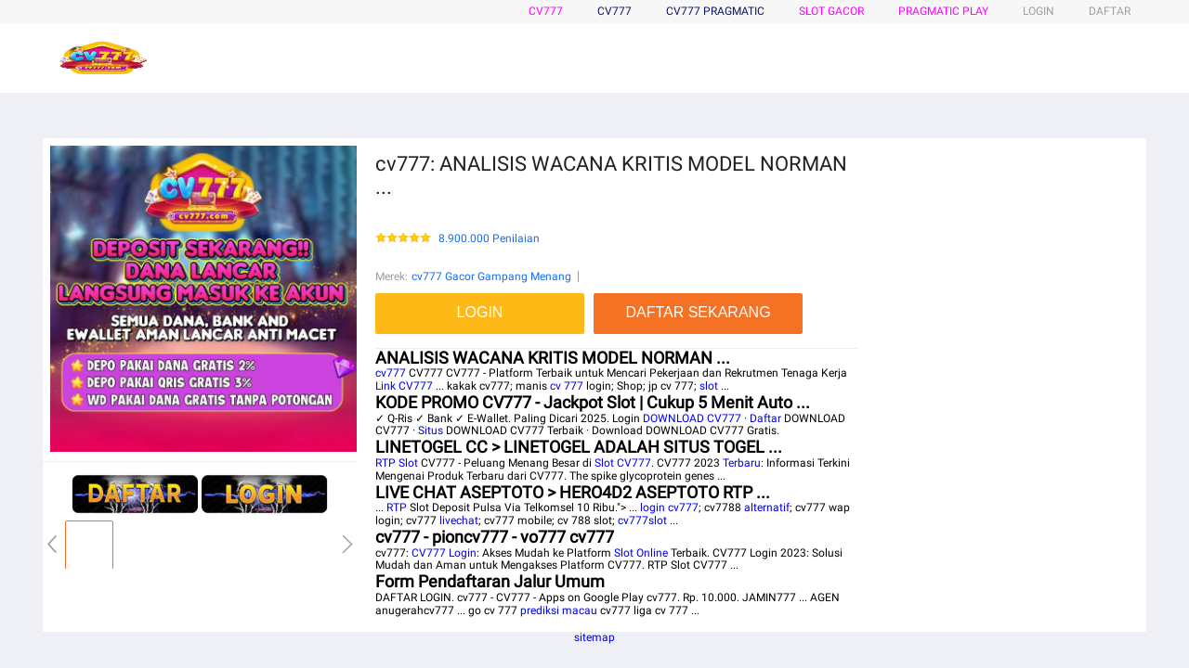The width and height of the screenshot is (1189, 668).
Task: Open the 8.900.000 Penilaian link
Action: pos(489,238)
